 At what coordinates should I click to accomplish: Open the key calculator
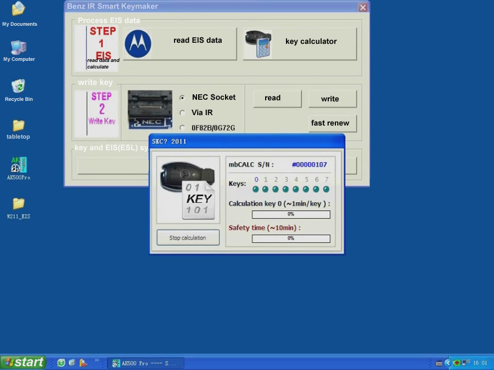(300, 44)
